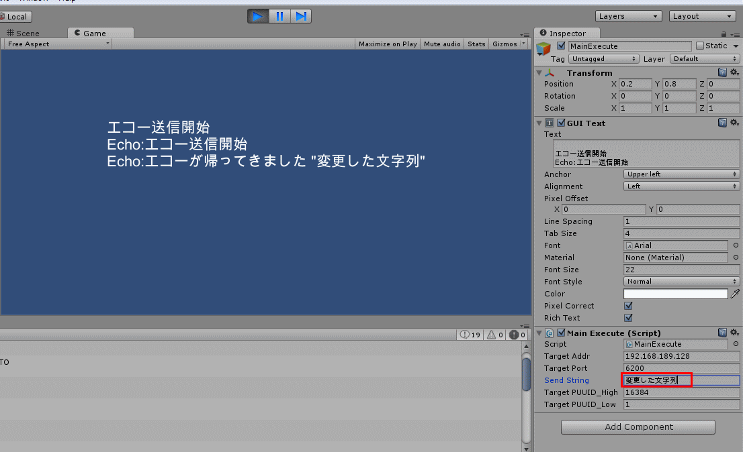Open the Gizmos dropdown arrow
Screen dimensions: 743x452
click(x=523, y=44)
